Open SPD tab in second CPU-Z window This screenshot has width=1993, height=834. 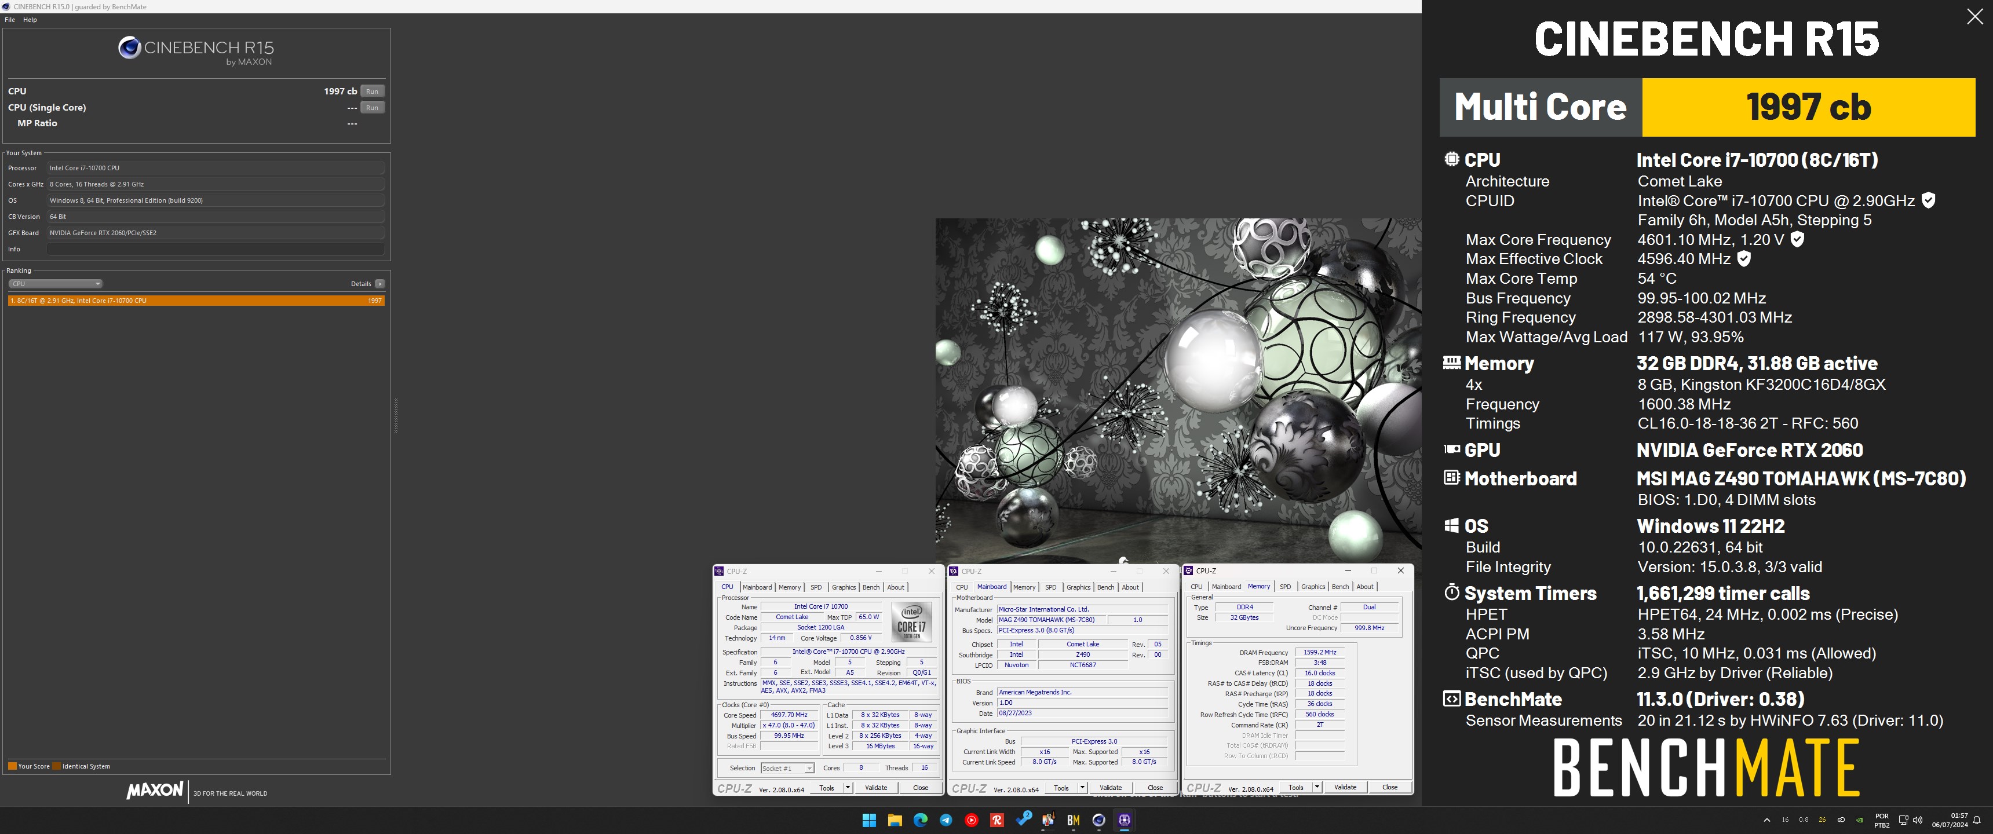(1050, 587)
